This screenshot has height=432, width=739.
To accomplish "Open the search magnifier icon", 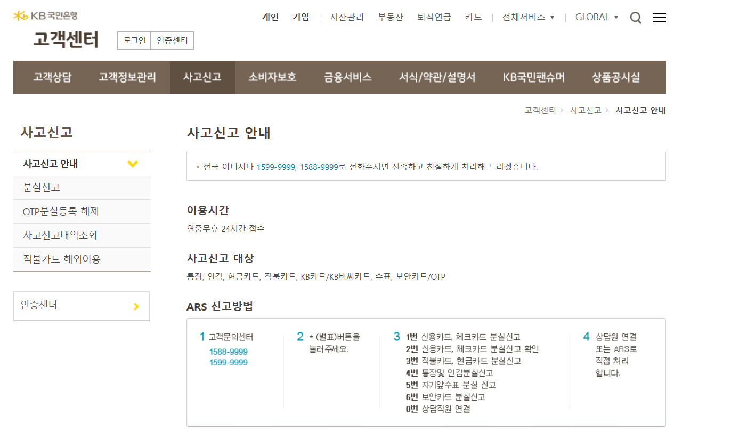I will pyautogui.click(x=635, y=18).
